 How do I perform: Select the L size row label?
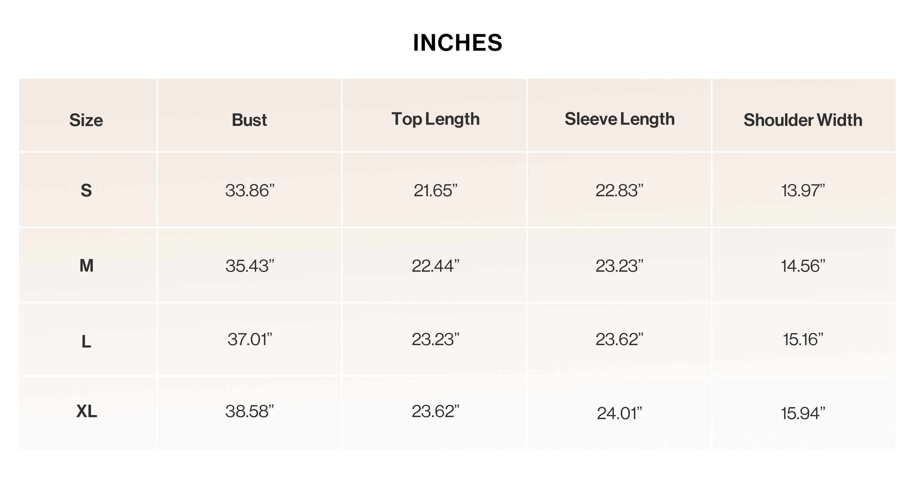point(86,342)
